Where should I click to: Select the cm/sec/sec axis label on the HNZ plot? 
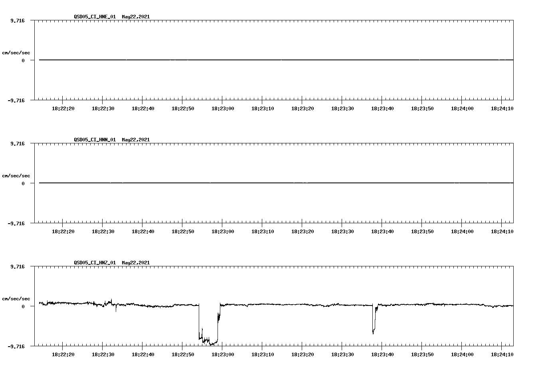tap(16, 298)
